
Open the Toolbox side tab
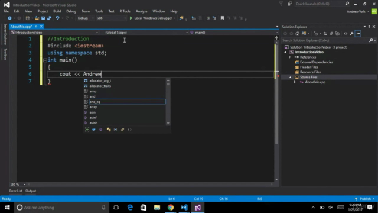pyautogui.click(x=5, y=54)
